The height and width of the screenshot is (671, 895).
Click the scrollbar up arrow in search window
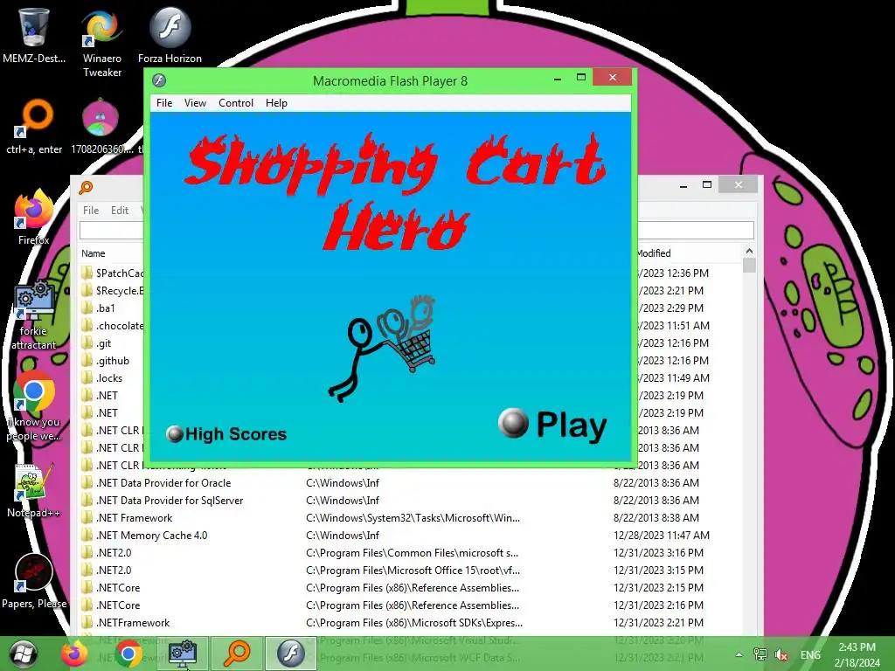pyautogui.click(x=749, y=251)
